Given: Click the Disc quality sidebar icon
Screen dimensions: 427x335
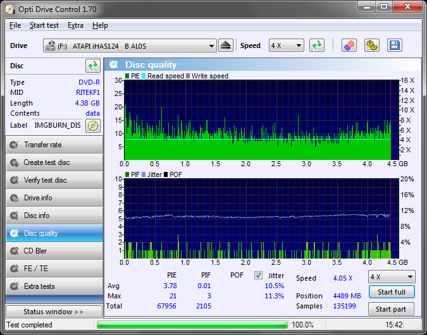Looking at the screenshot, I should click(x=14, y=233).
